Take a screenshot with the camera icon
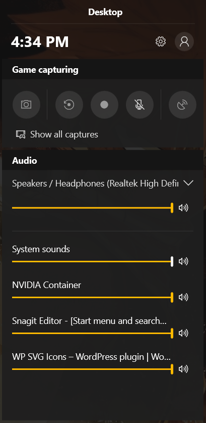 pyautogui.click(x=26, y=105)
